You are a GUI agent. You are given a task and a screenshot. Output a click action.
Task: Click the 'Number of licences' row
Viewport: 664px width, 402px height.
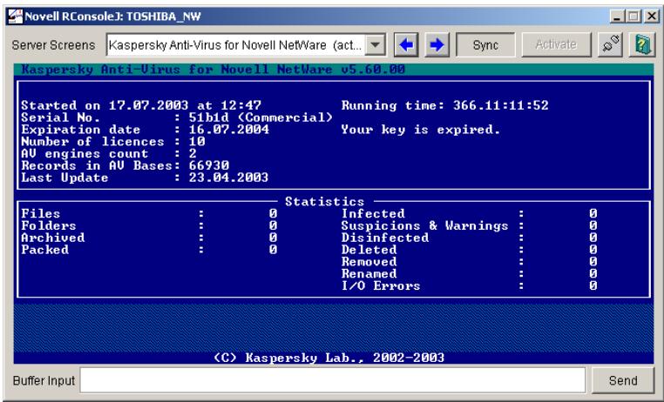[x=113, y=141]
